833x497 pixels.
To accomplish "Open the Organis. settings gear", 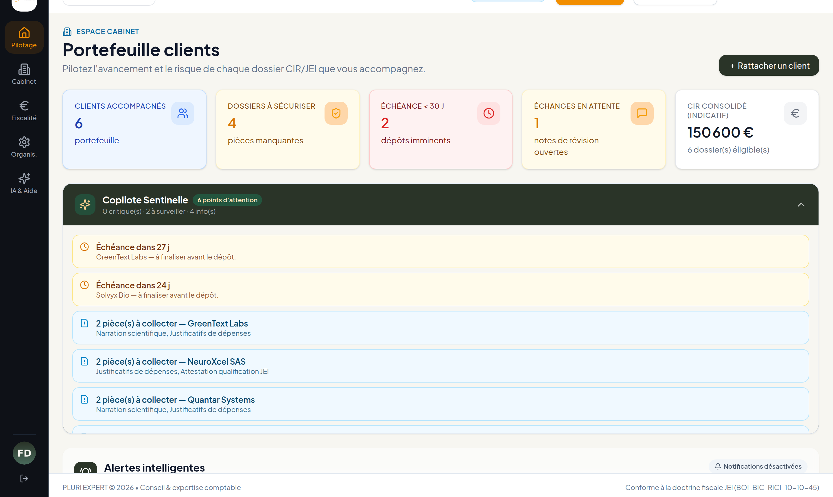I will 24,147.
